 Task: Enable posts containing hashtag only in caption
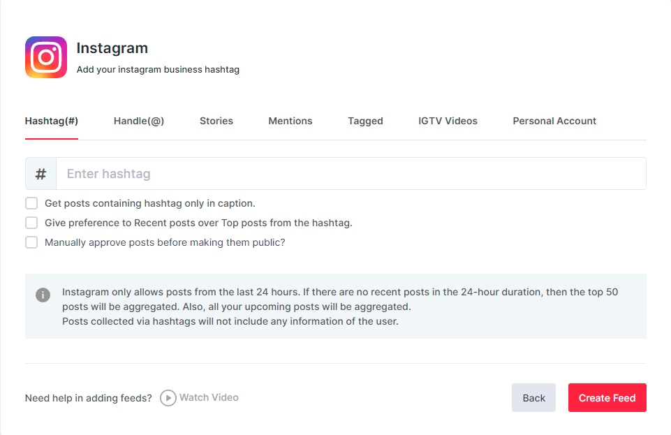(30, 202)
